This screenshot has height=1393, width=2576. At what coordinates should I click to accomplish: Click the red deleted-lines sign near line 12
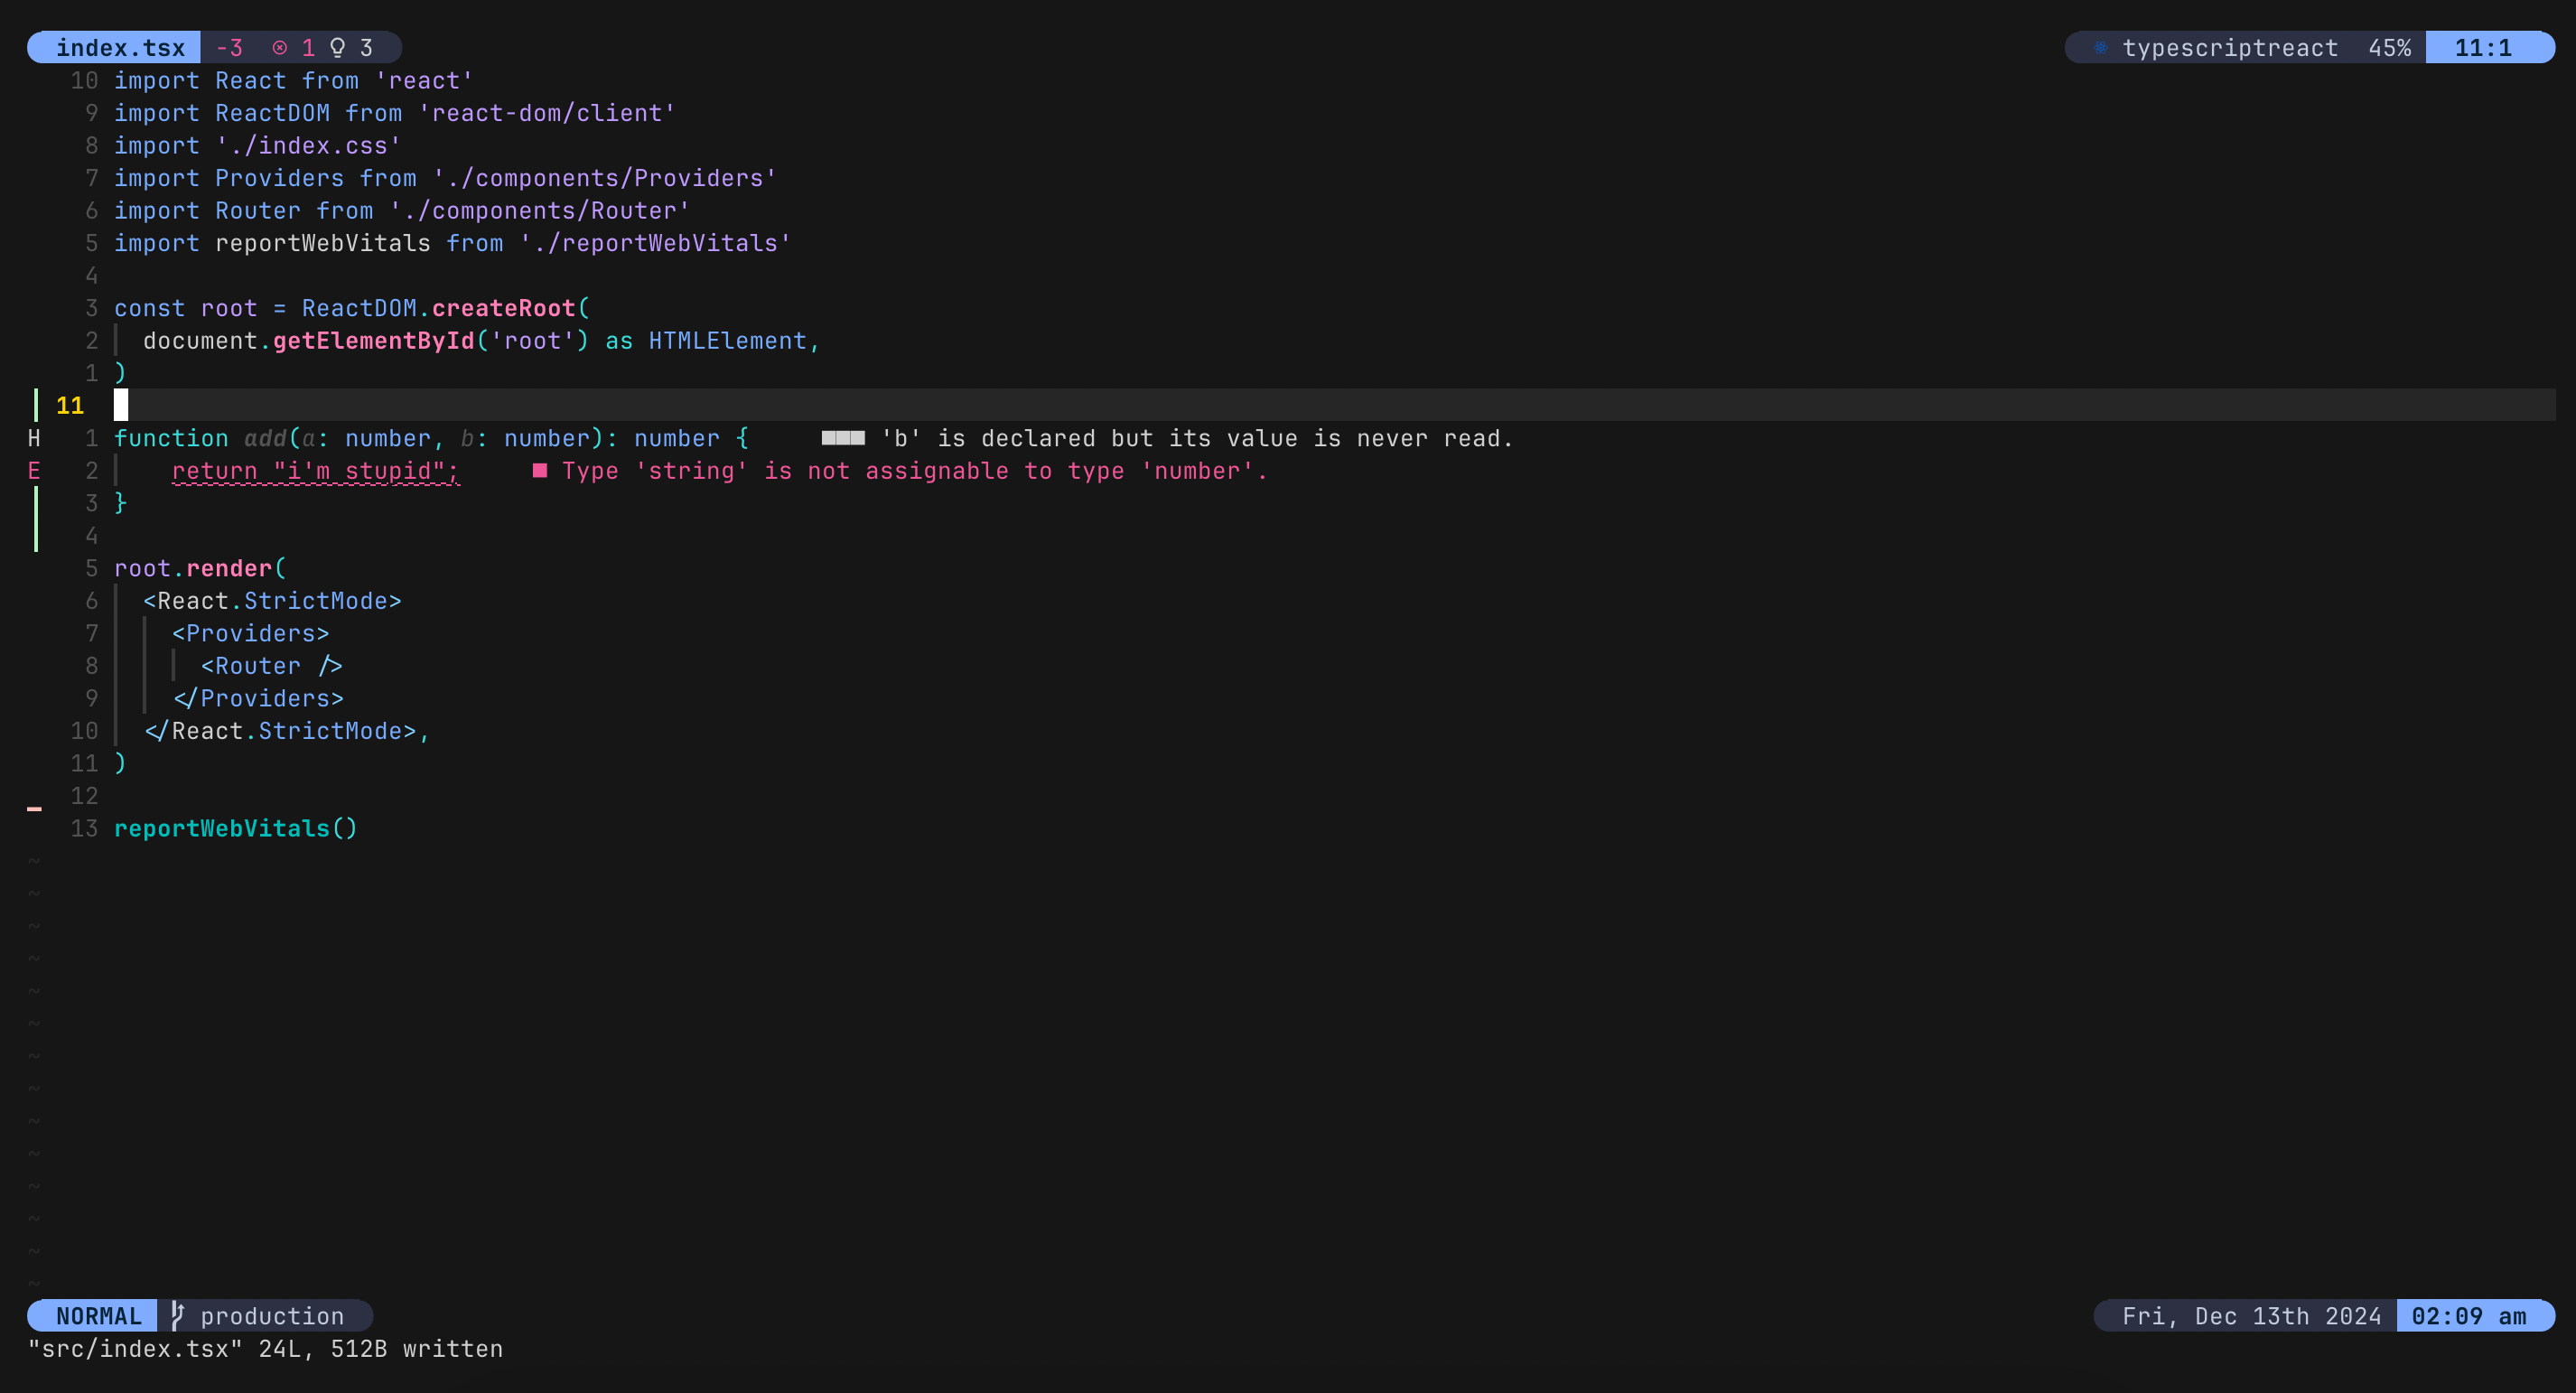pyautogui.click(x=34, y=809)
